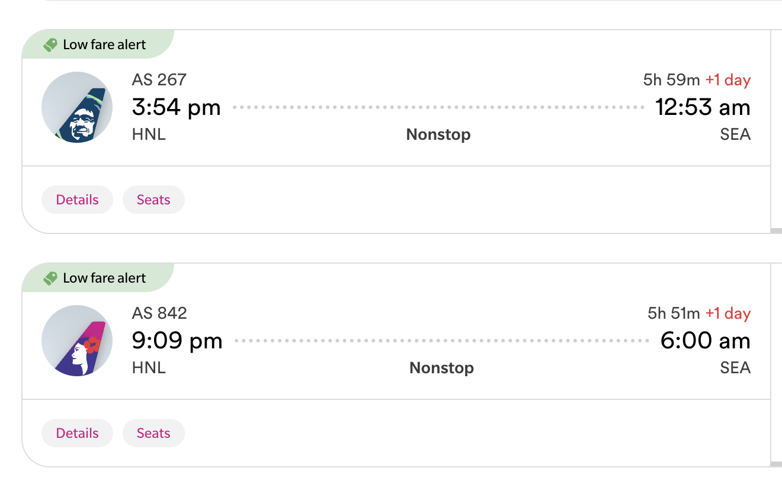View Seats for flight AS 267
Image resolution: width=782 pixels, height=487 pixels.
point(153,200)
